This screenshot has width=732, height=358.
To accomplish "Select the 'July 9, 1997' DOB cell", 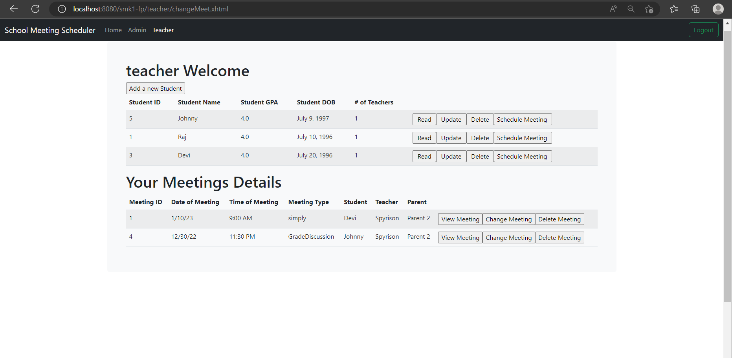I will coord(313,119).
